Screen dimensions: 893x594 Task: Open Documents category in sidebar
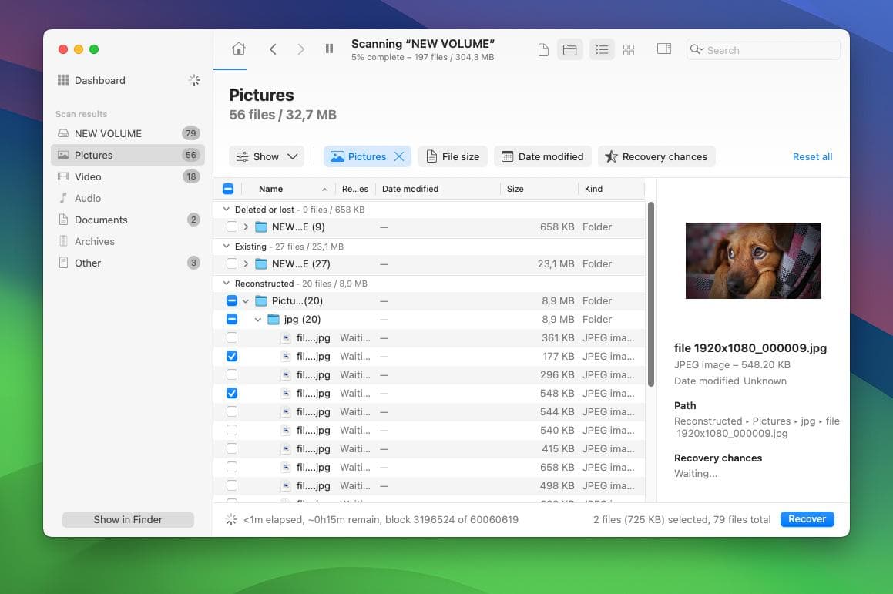tap(128, 220)
